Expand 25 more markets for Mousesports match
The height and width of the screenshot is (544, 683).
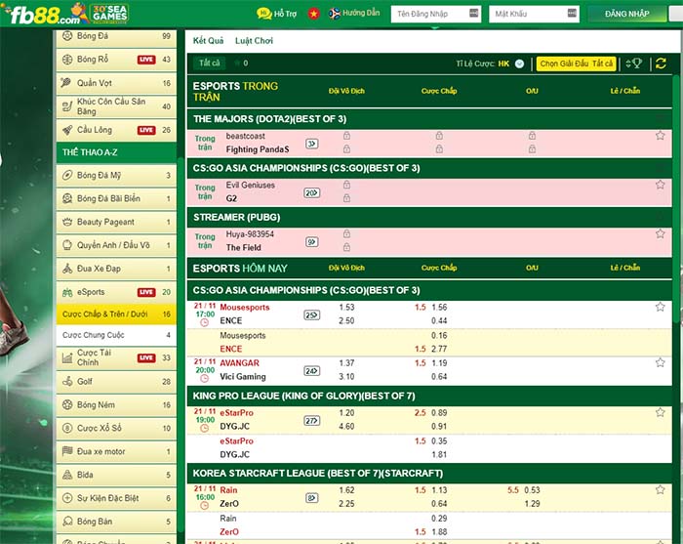click(312, 314)
